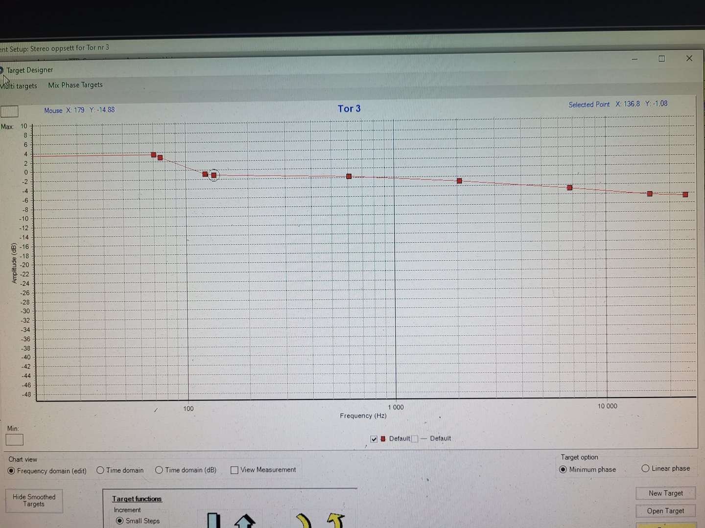The height and width of the screenshot is (528, 705).
Task: Click the red Default legend marker
Action: 383,439
